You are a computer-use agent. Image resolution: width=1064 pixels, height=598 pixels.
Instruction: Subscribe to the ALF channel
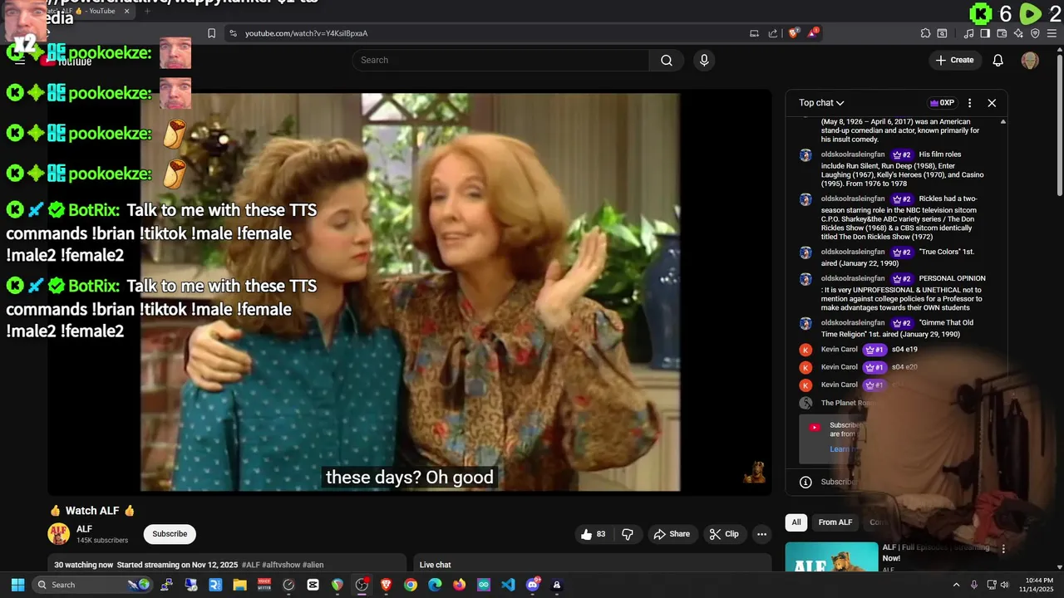tap(170, 534)
